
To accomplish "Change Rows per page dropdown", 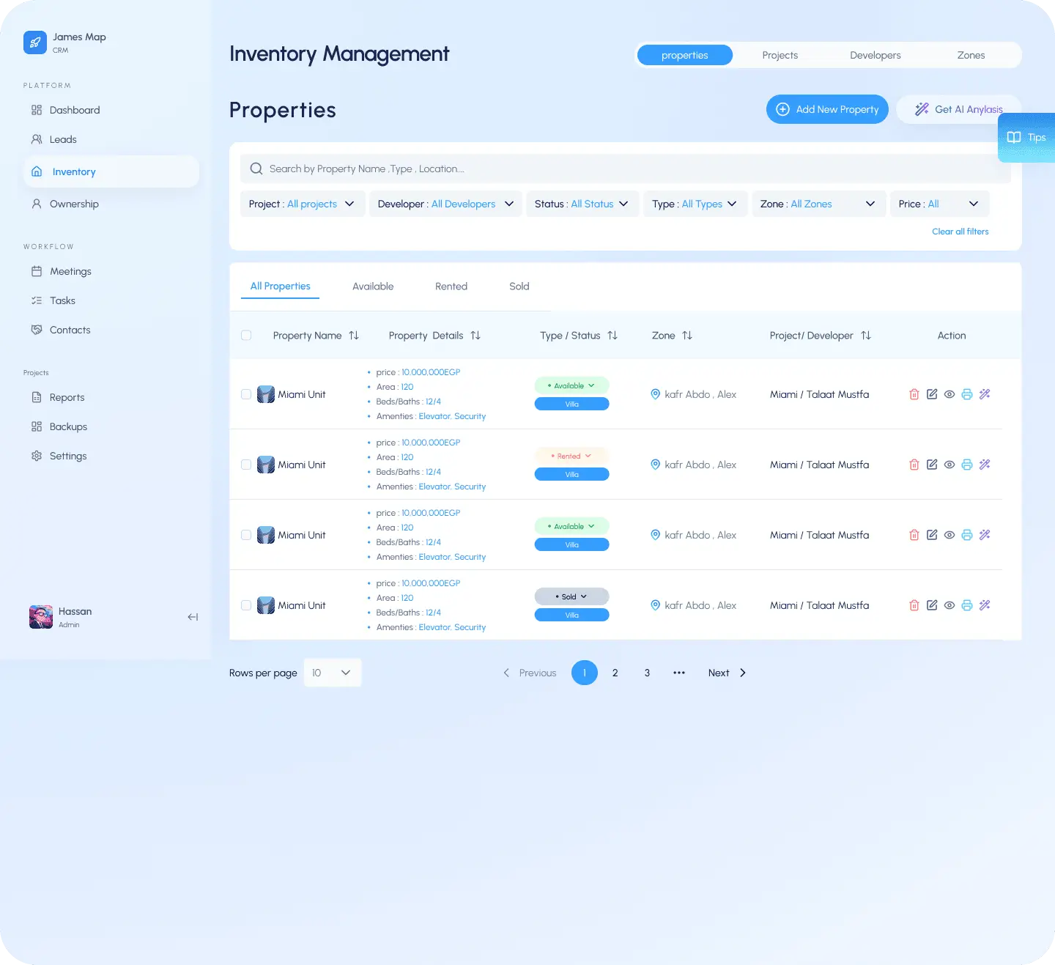I will click(332, 672).
